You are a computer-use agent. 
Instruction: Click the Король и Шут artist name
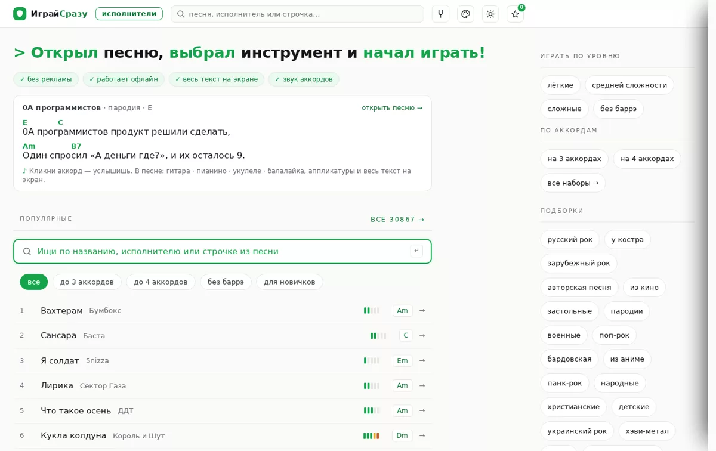coord(139,436)
